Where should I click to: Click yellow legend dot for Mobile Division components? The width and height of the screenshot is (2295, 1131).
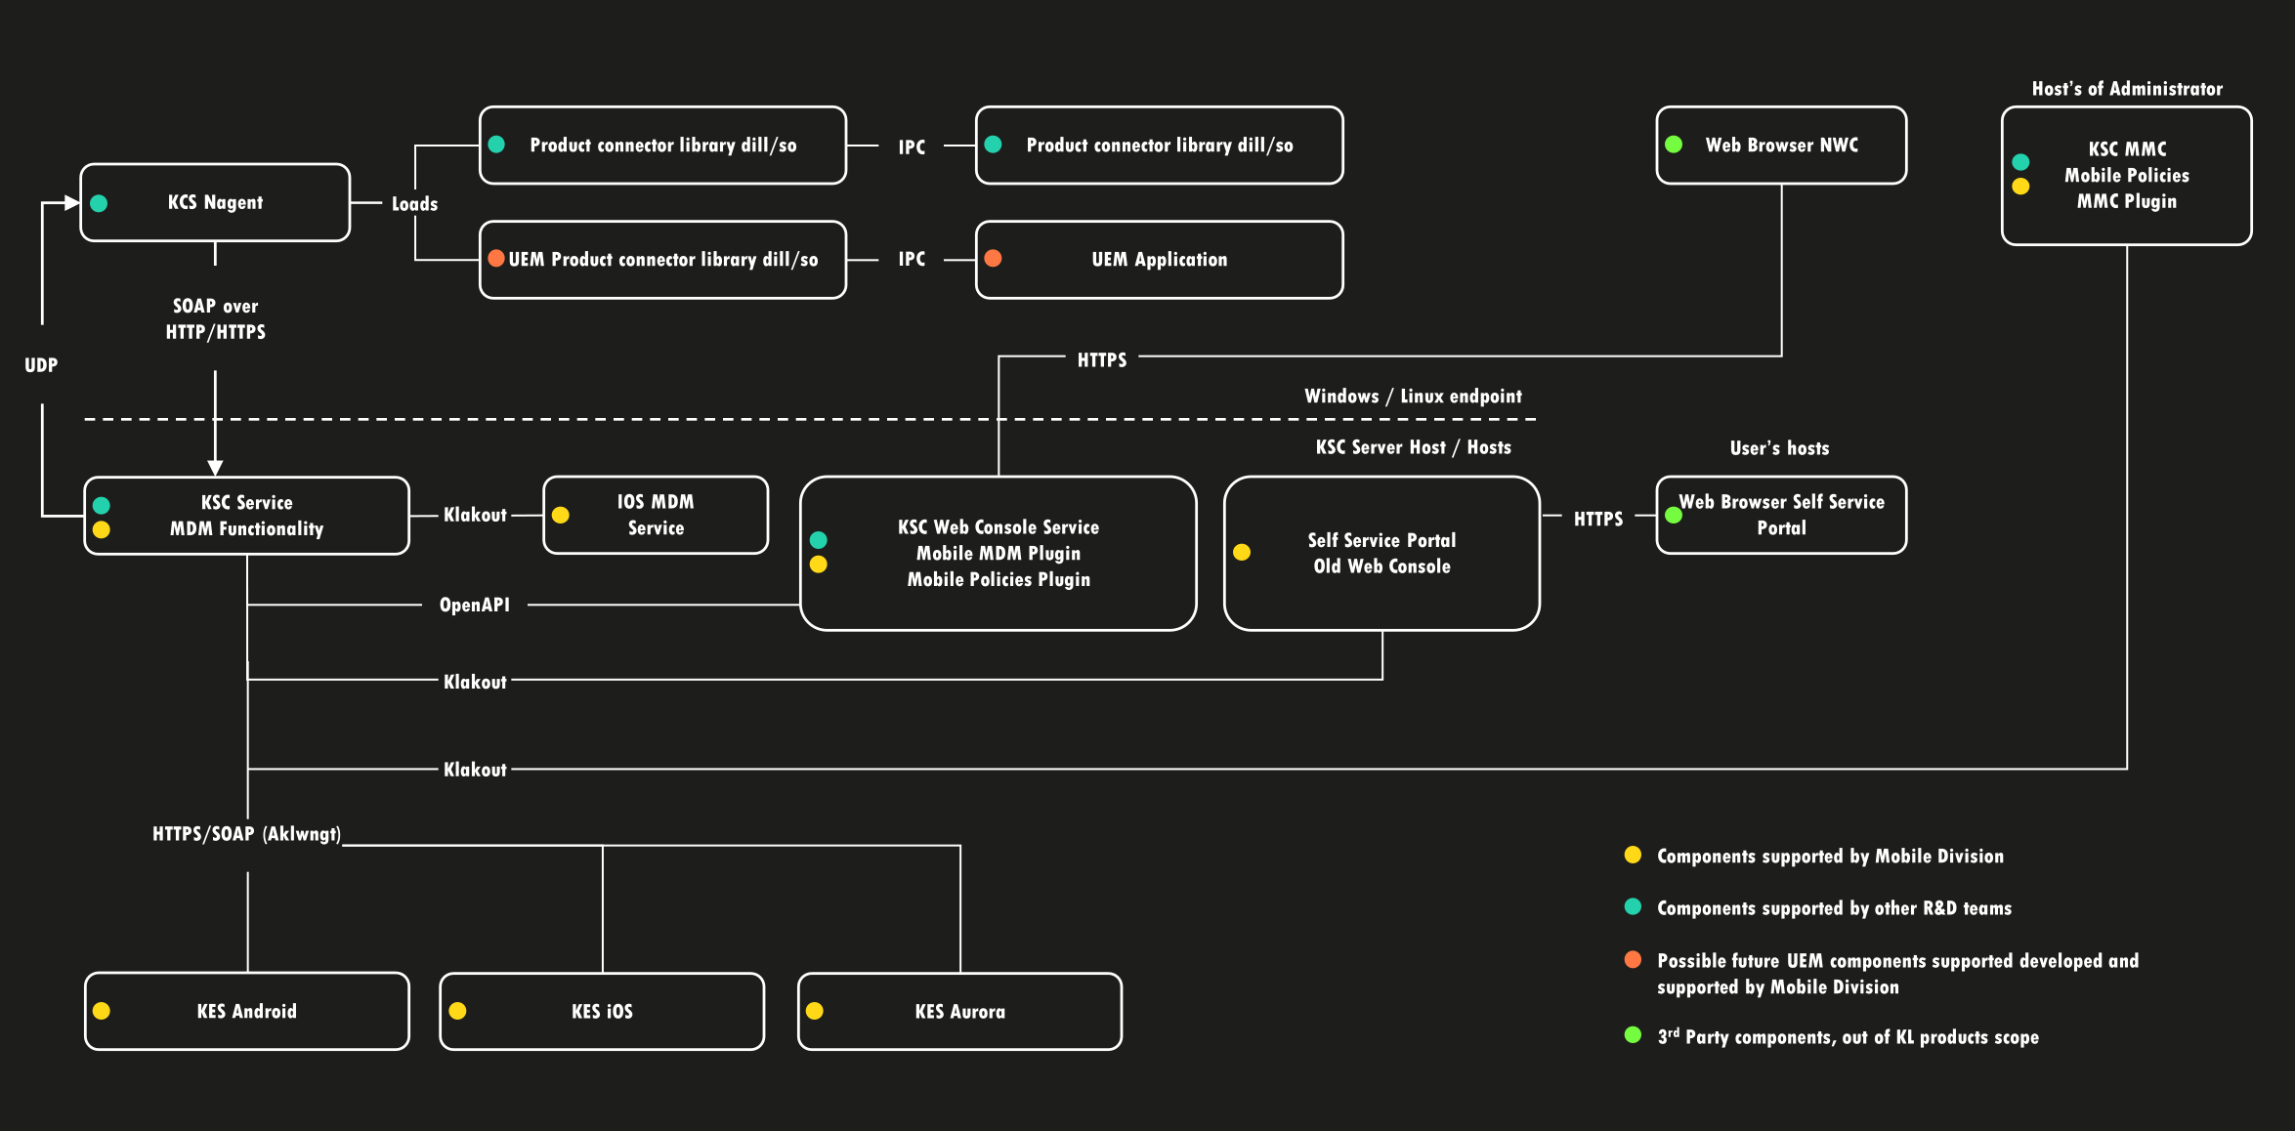[1633, 855]
